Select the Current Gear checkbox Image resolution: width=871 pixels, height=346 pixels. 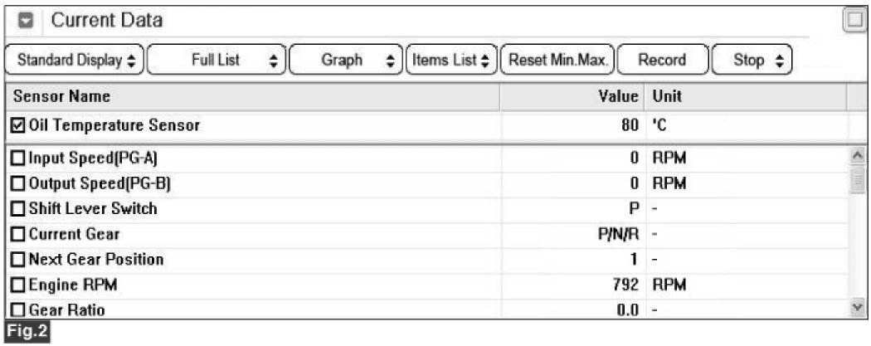(x=18, y=234)
